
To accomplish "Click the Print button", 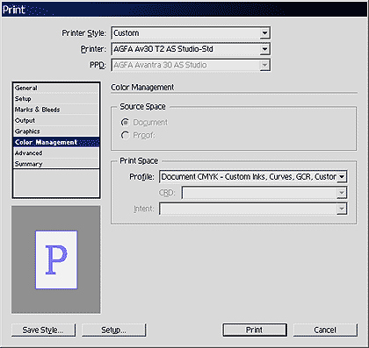I will click(x=255, y=330).
